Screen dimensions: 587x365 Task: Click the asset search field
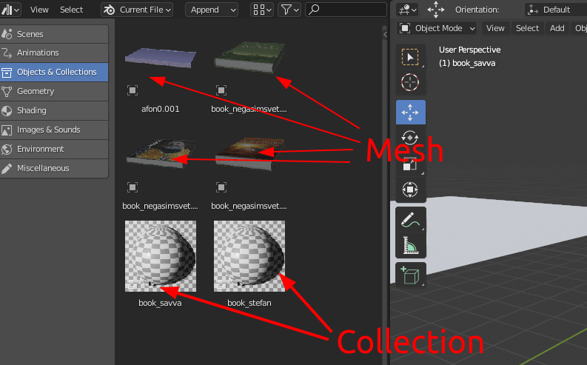[x=344, y=10]
